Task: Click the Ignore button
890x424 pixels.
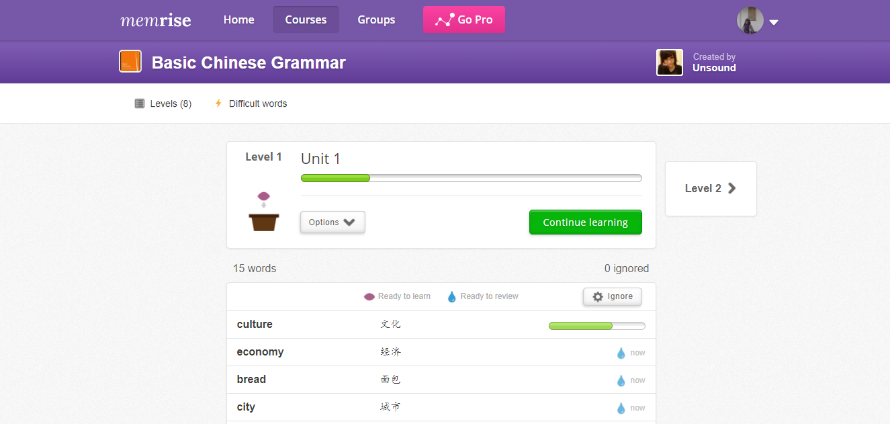Action: tap(613, 296)
